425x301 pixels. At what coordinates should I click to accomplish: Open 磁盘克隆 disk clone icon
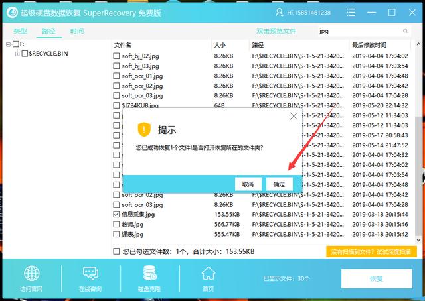(149, 273)
